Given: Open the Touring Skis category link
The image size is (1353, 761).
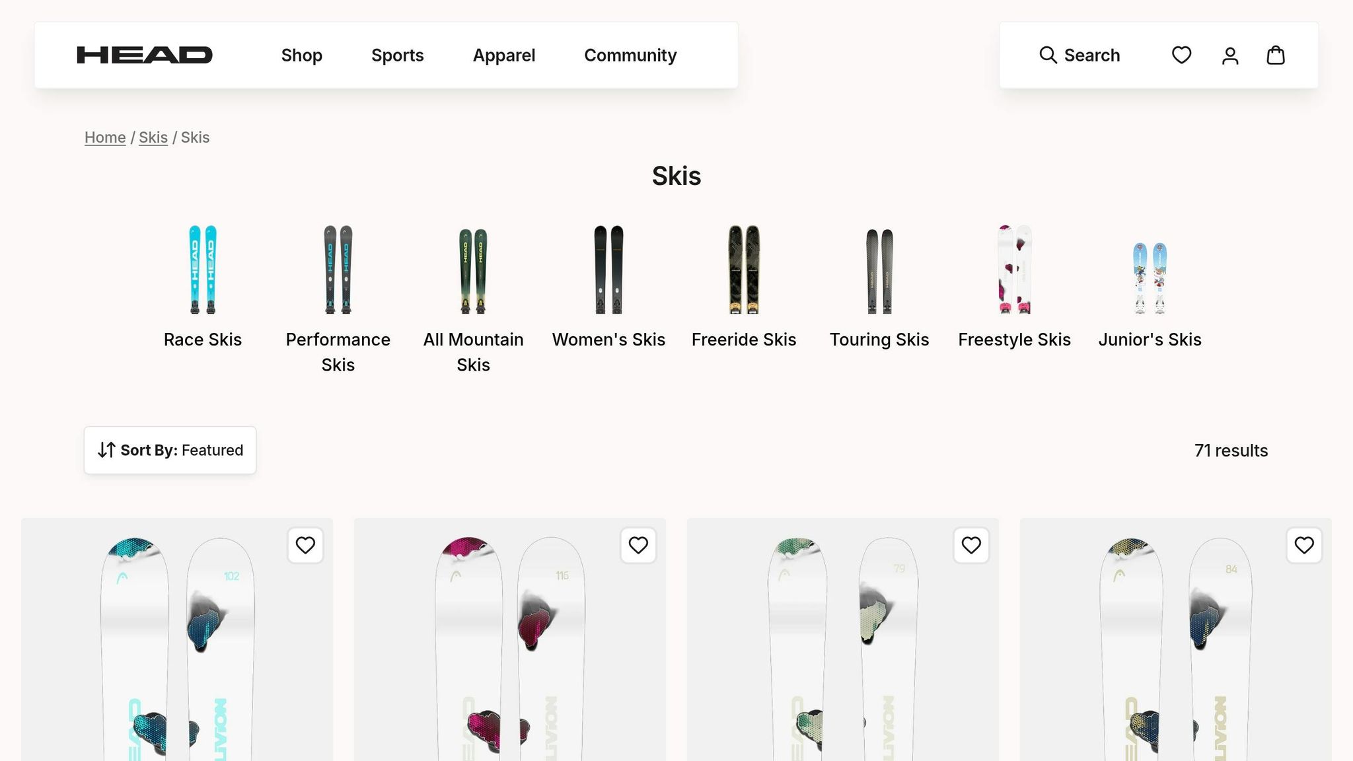Looking at the screenshot, I should tap(879, 340).
